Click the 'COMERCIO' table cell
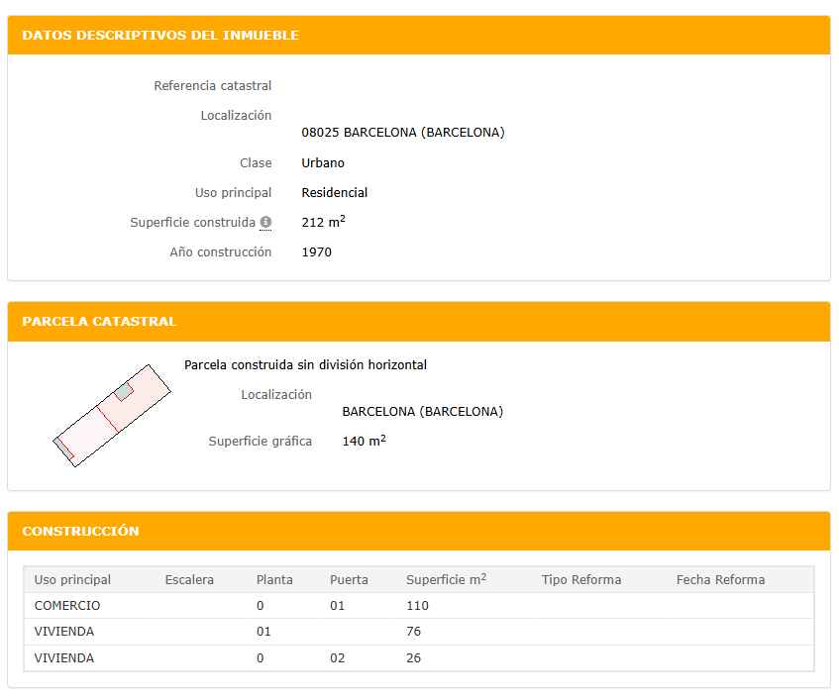This screenshot has height=699, width=839. pos(67,605)
